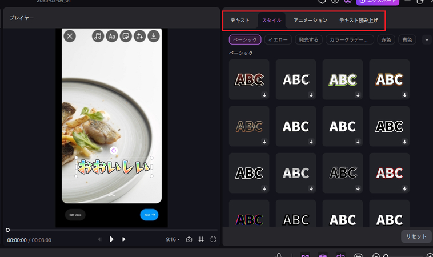Switch to the テキスト tab
Viewport: 433px width, 257px height.
coord(240,21)
